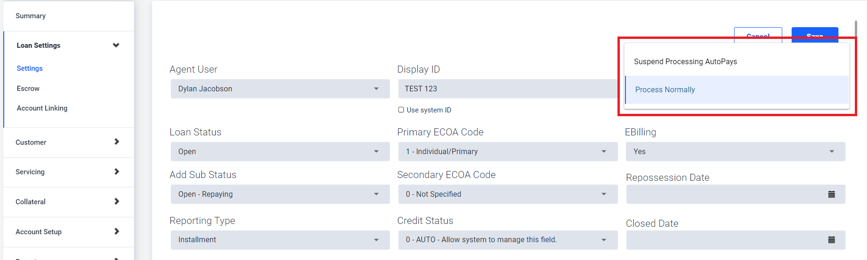Image resolution: width=867 pixels, height=260 pixels.
Task: Open the Credit Status dropdown
Action: pyautogui.click(x=508, y=239)
